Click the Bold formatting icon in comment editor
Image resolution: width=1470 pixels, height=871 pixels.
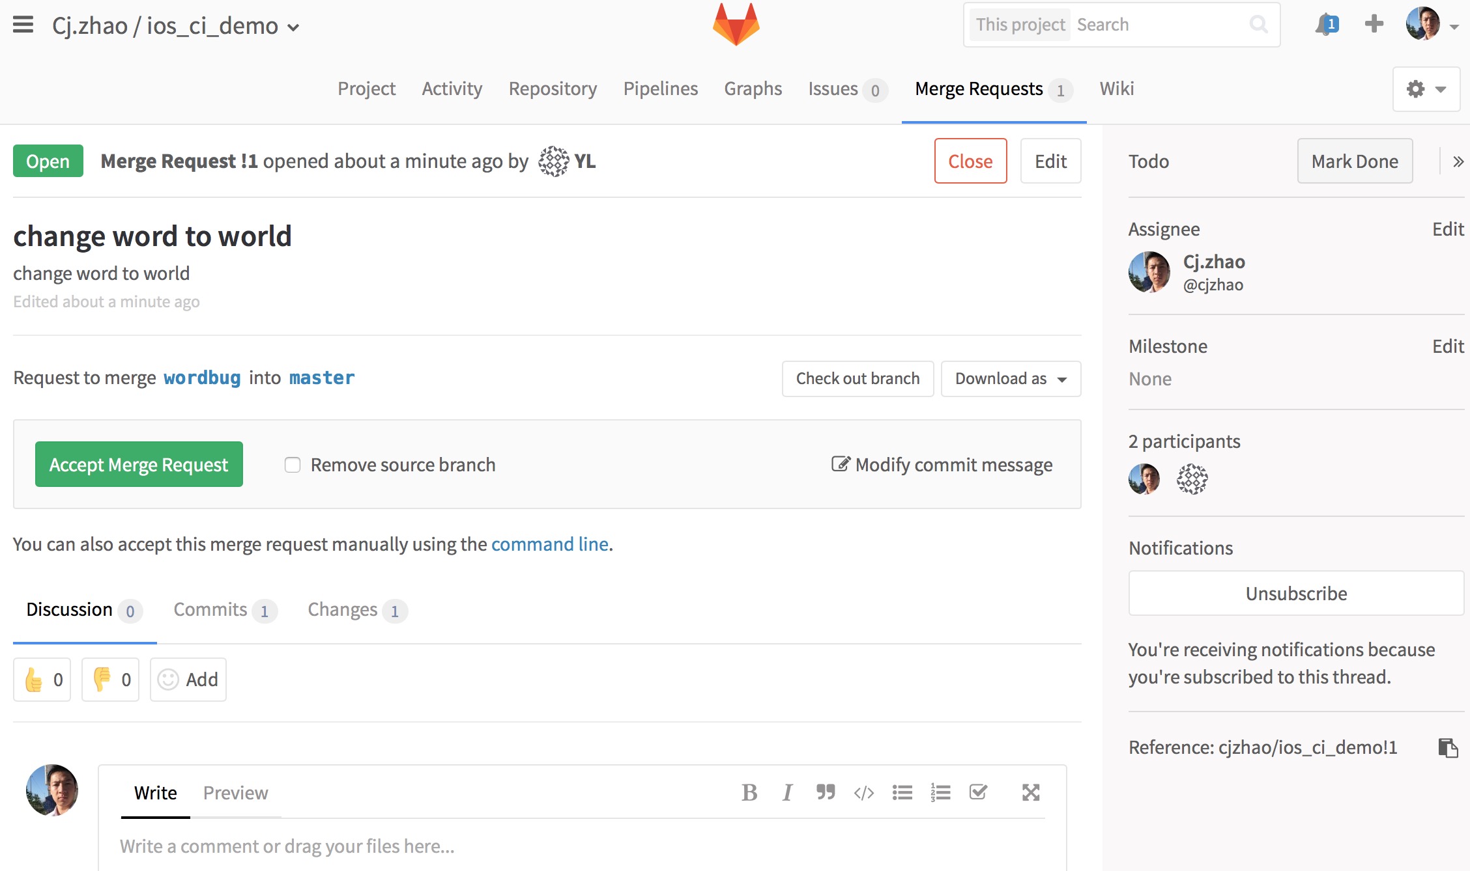click(x=750, y=792)
